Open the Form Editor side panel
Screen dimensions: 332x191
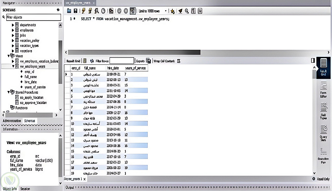click(x=323, y=90)
